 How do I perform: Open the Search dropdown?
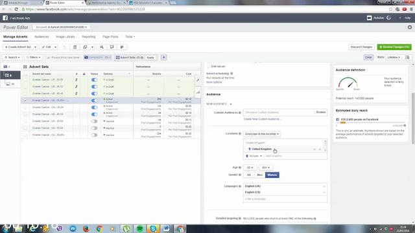12,58
